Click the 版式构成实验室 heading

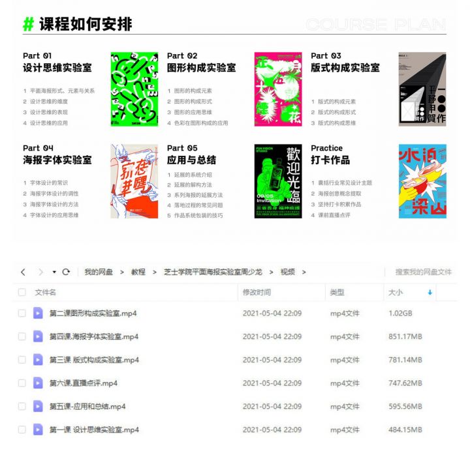click(x=345, y=68)
